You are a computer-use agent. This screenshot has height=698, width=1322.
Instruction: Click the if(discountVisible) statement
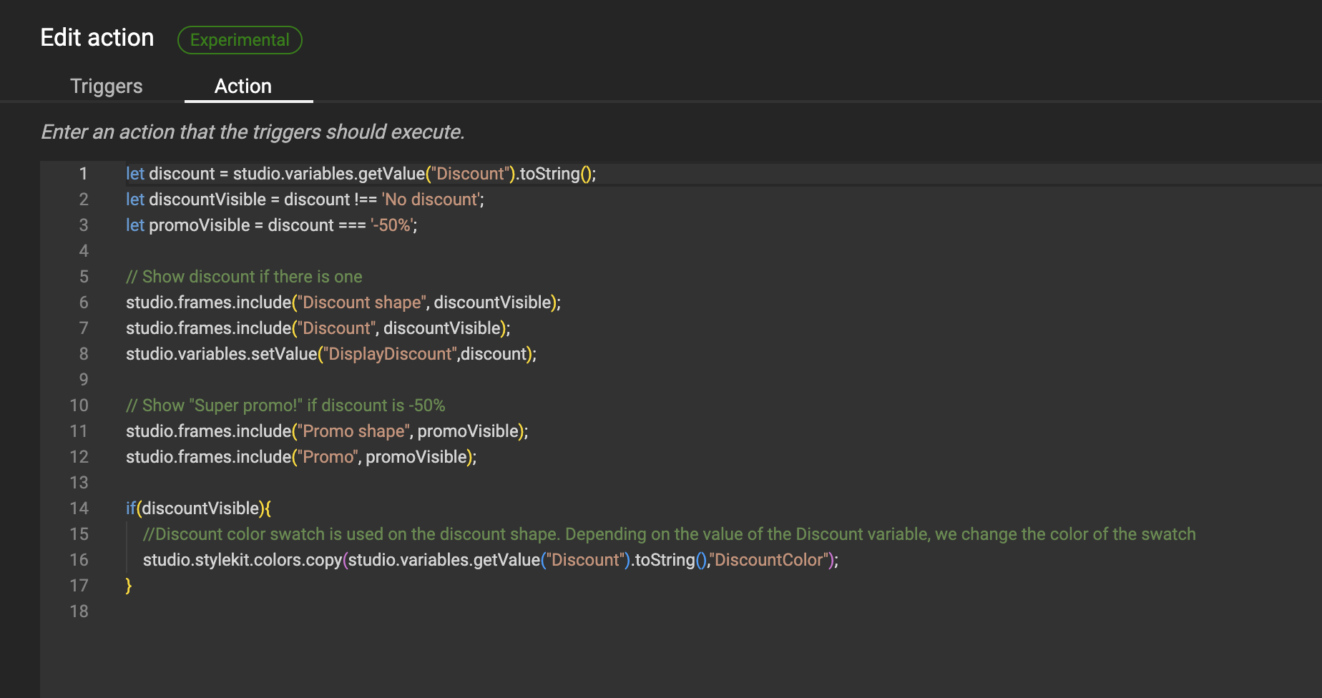(198, 508)
